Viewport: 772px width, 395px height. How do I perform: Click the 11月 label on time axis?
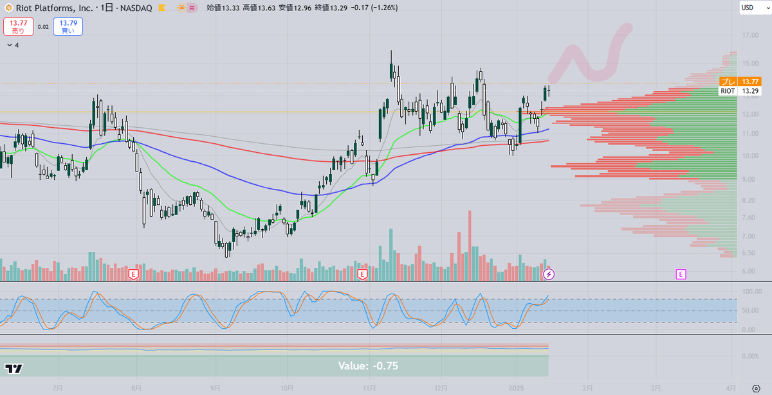coord(369,388)
